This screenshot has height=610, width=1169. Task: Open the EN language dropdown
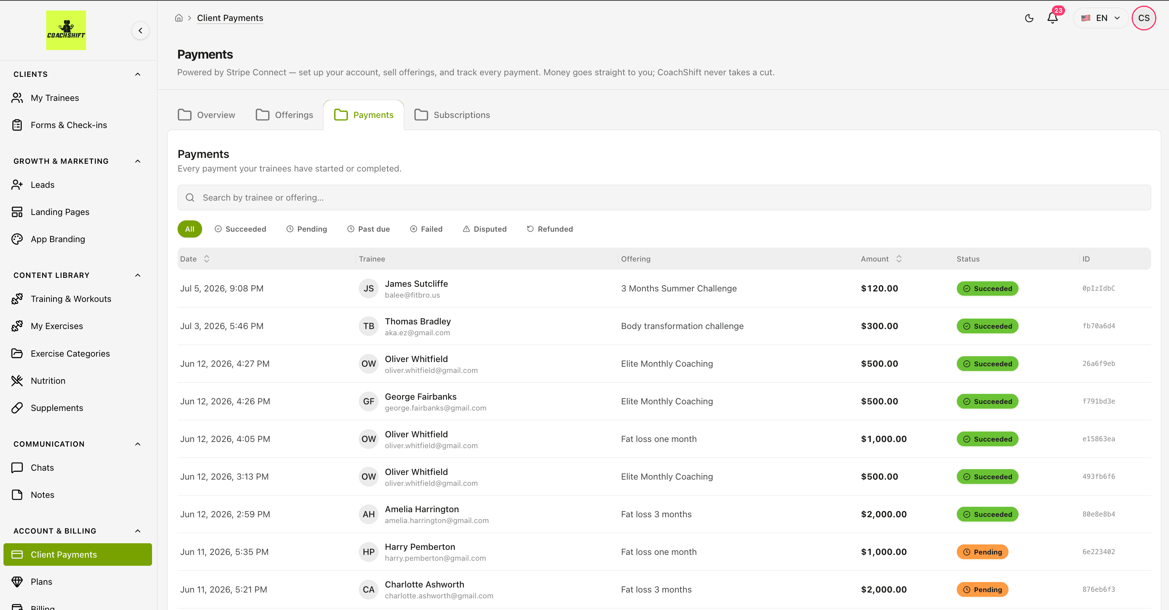(1100, 18)
